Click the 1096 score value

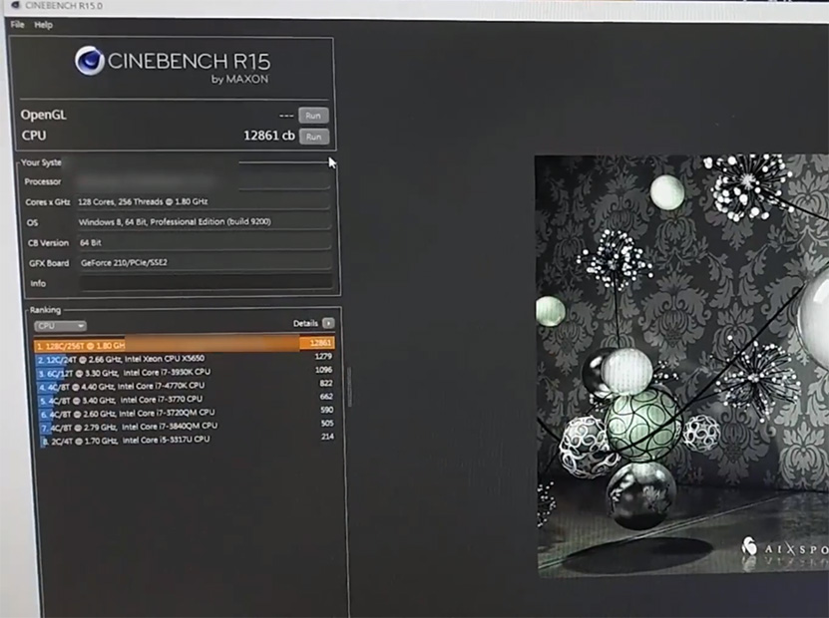[x=323, y=370]
